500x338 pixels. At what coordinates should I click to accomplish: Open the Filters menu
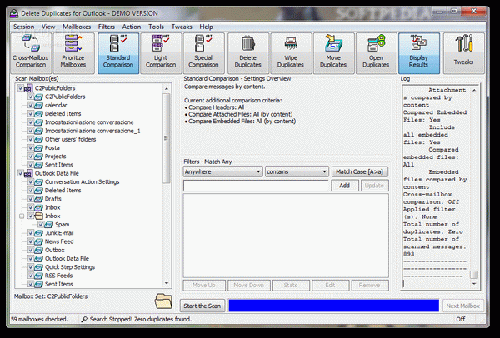(x=107, y=27)
